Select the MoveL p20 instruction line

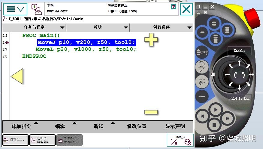coord(86,49)
